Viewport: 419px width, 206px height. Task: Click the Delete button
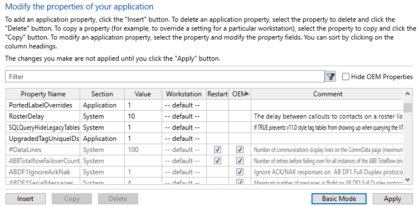click(118, 199)
